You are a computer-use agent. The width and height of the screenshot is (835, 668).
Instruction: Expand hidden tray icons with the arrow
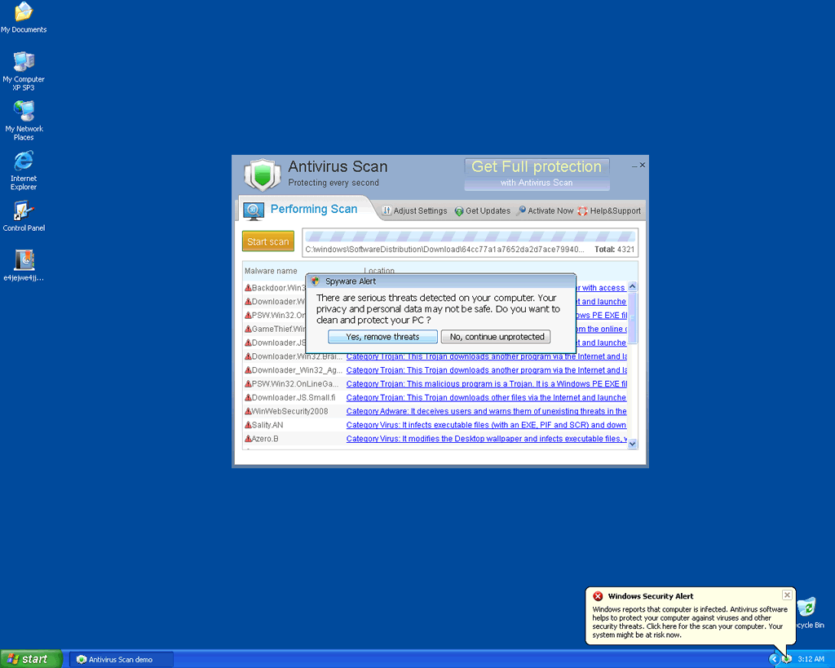click(774, 658)
